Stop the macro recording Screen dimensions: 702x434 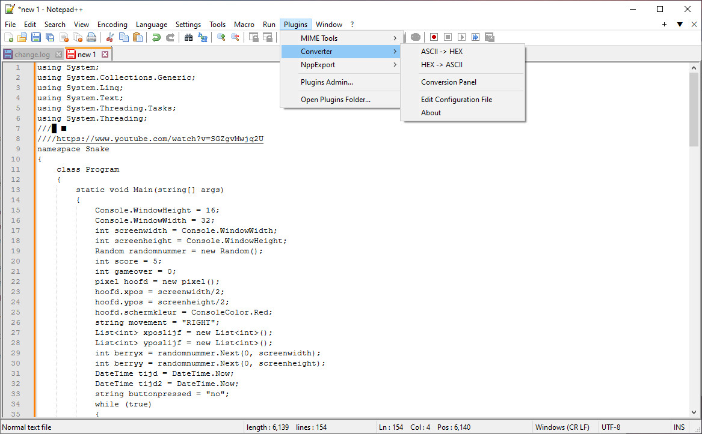(448, 37)
